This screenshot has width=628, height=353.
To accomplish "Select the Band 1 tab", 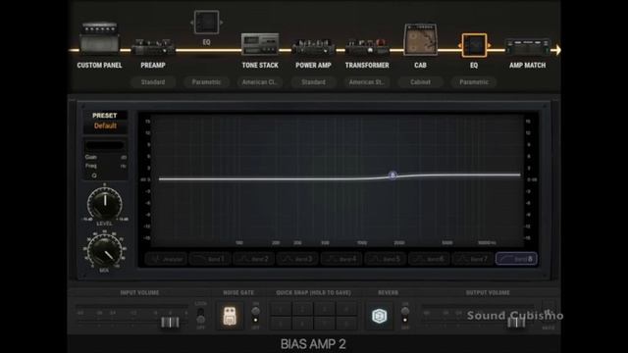I will (x=210, y=259).
